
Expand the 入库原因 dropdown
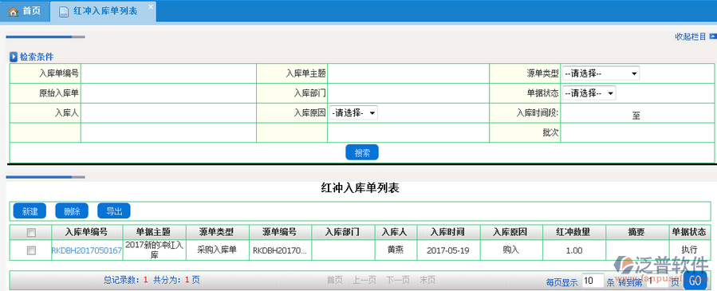point(353,113)
